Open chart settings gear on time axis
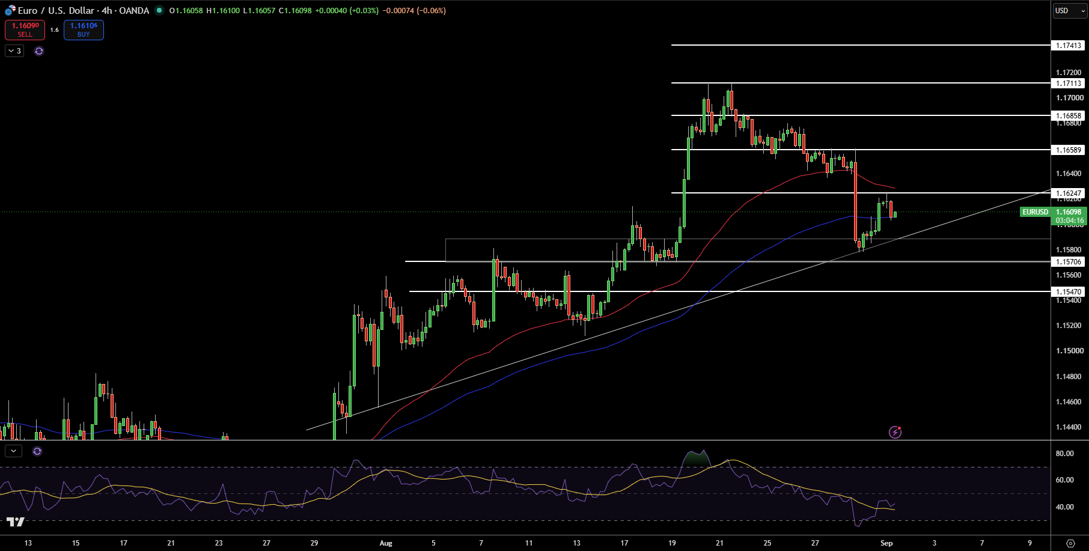The image size is (1089, 551). pos(1070,543)
